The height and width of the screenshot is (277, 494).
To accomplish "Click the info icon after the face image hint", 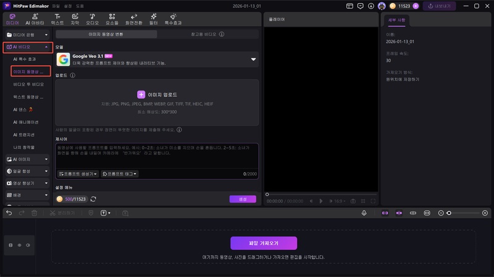I will coord(179,130).
